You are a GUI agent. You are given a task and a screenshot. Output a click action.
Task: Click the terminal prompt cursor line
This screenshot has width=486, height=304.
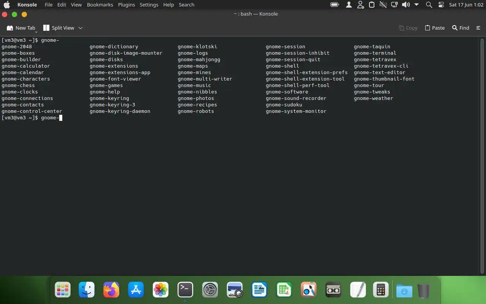click(x=31, y=118)
